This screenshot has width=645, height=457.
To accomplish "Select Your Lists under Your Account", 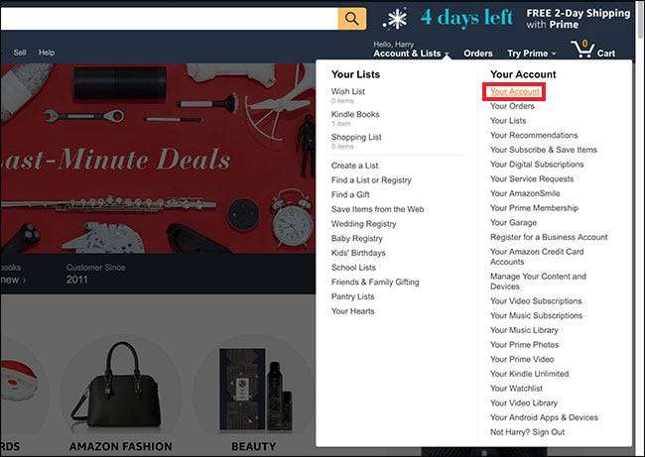I will pos(508,120).
